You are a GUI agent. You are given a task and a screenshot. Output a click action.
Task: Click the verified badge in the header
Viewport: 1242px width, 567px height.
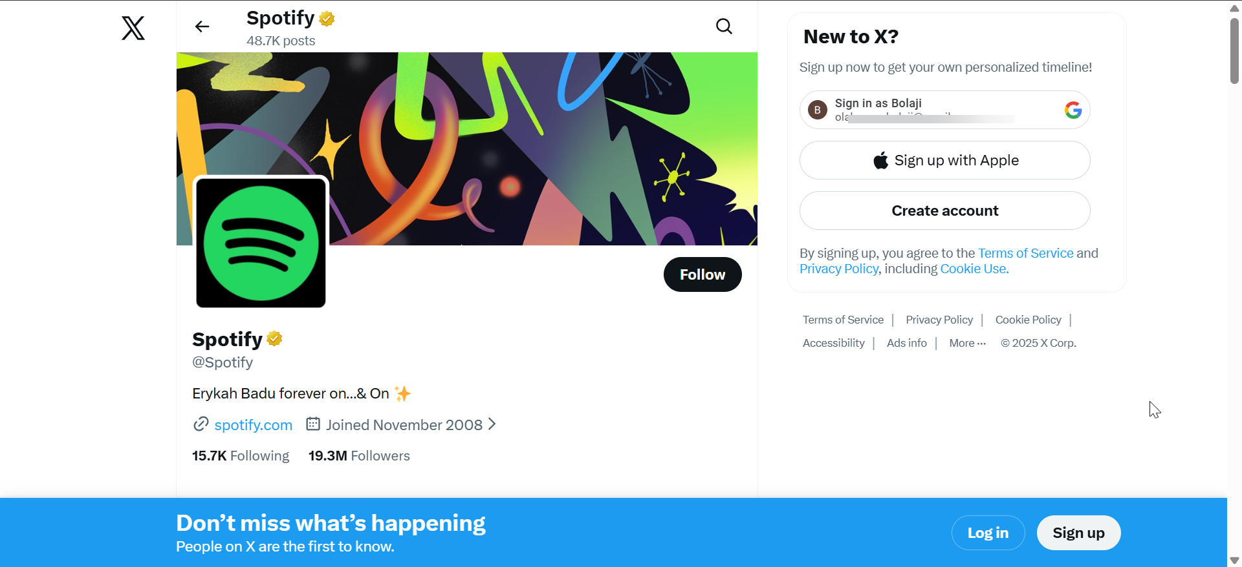[x=327, y=19]
